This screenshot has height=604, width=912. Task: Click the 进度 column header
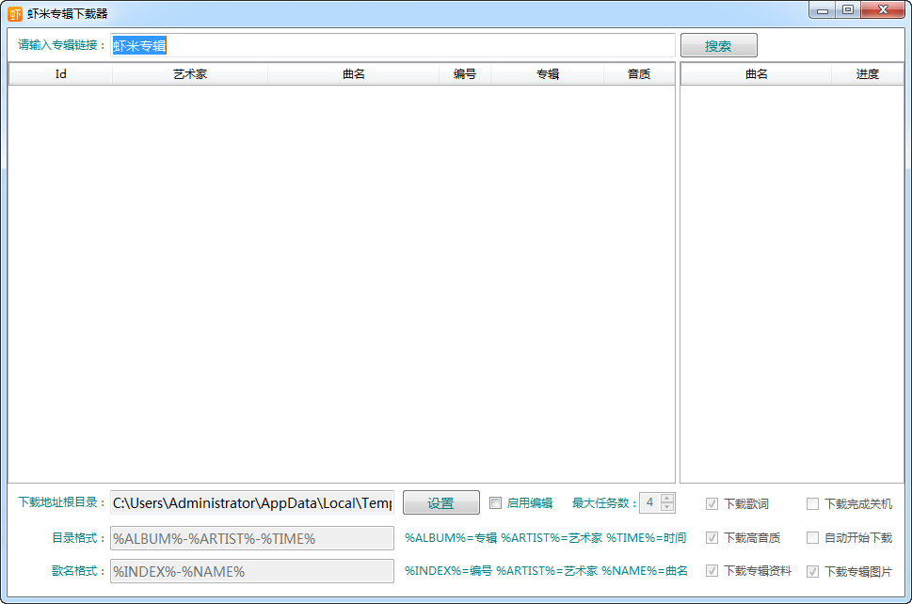[867, 74]
